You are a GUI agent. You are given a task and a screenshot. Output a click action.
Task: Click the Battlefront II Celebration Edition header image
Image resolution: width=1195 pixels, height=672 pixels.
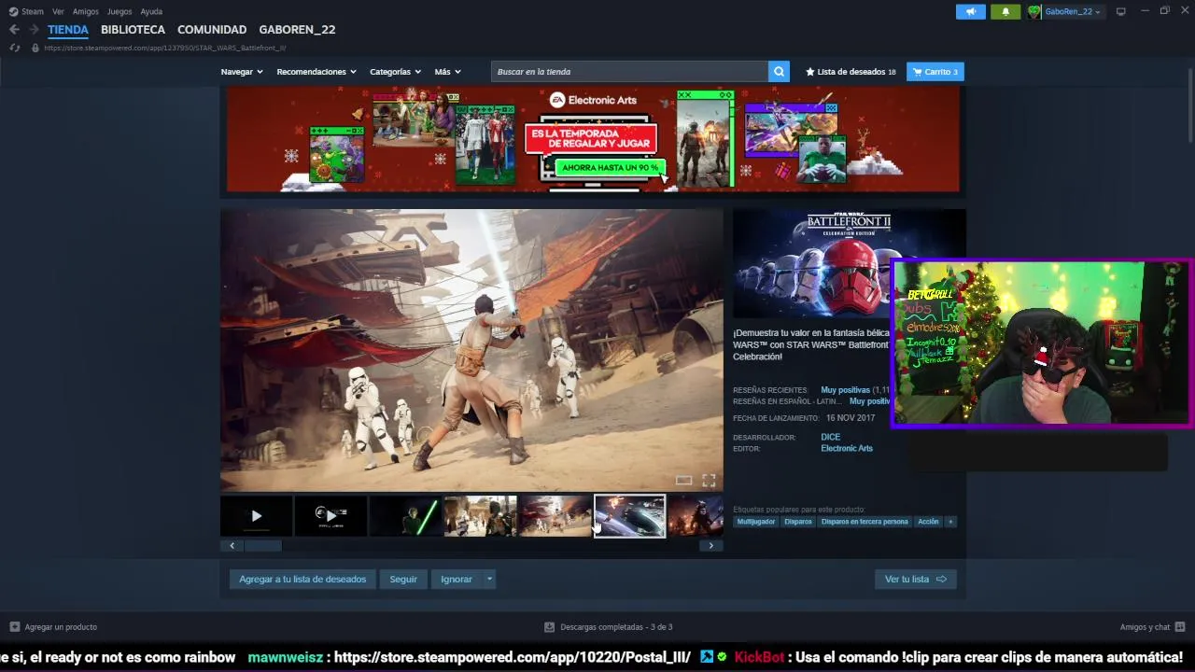[x=812, y=263]
